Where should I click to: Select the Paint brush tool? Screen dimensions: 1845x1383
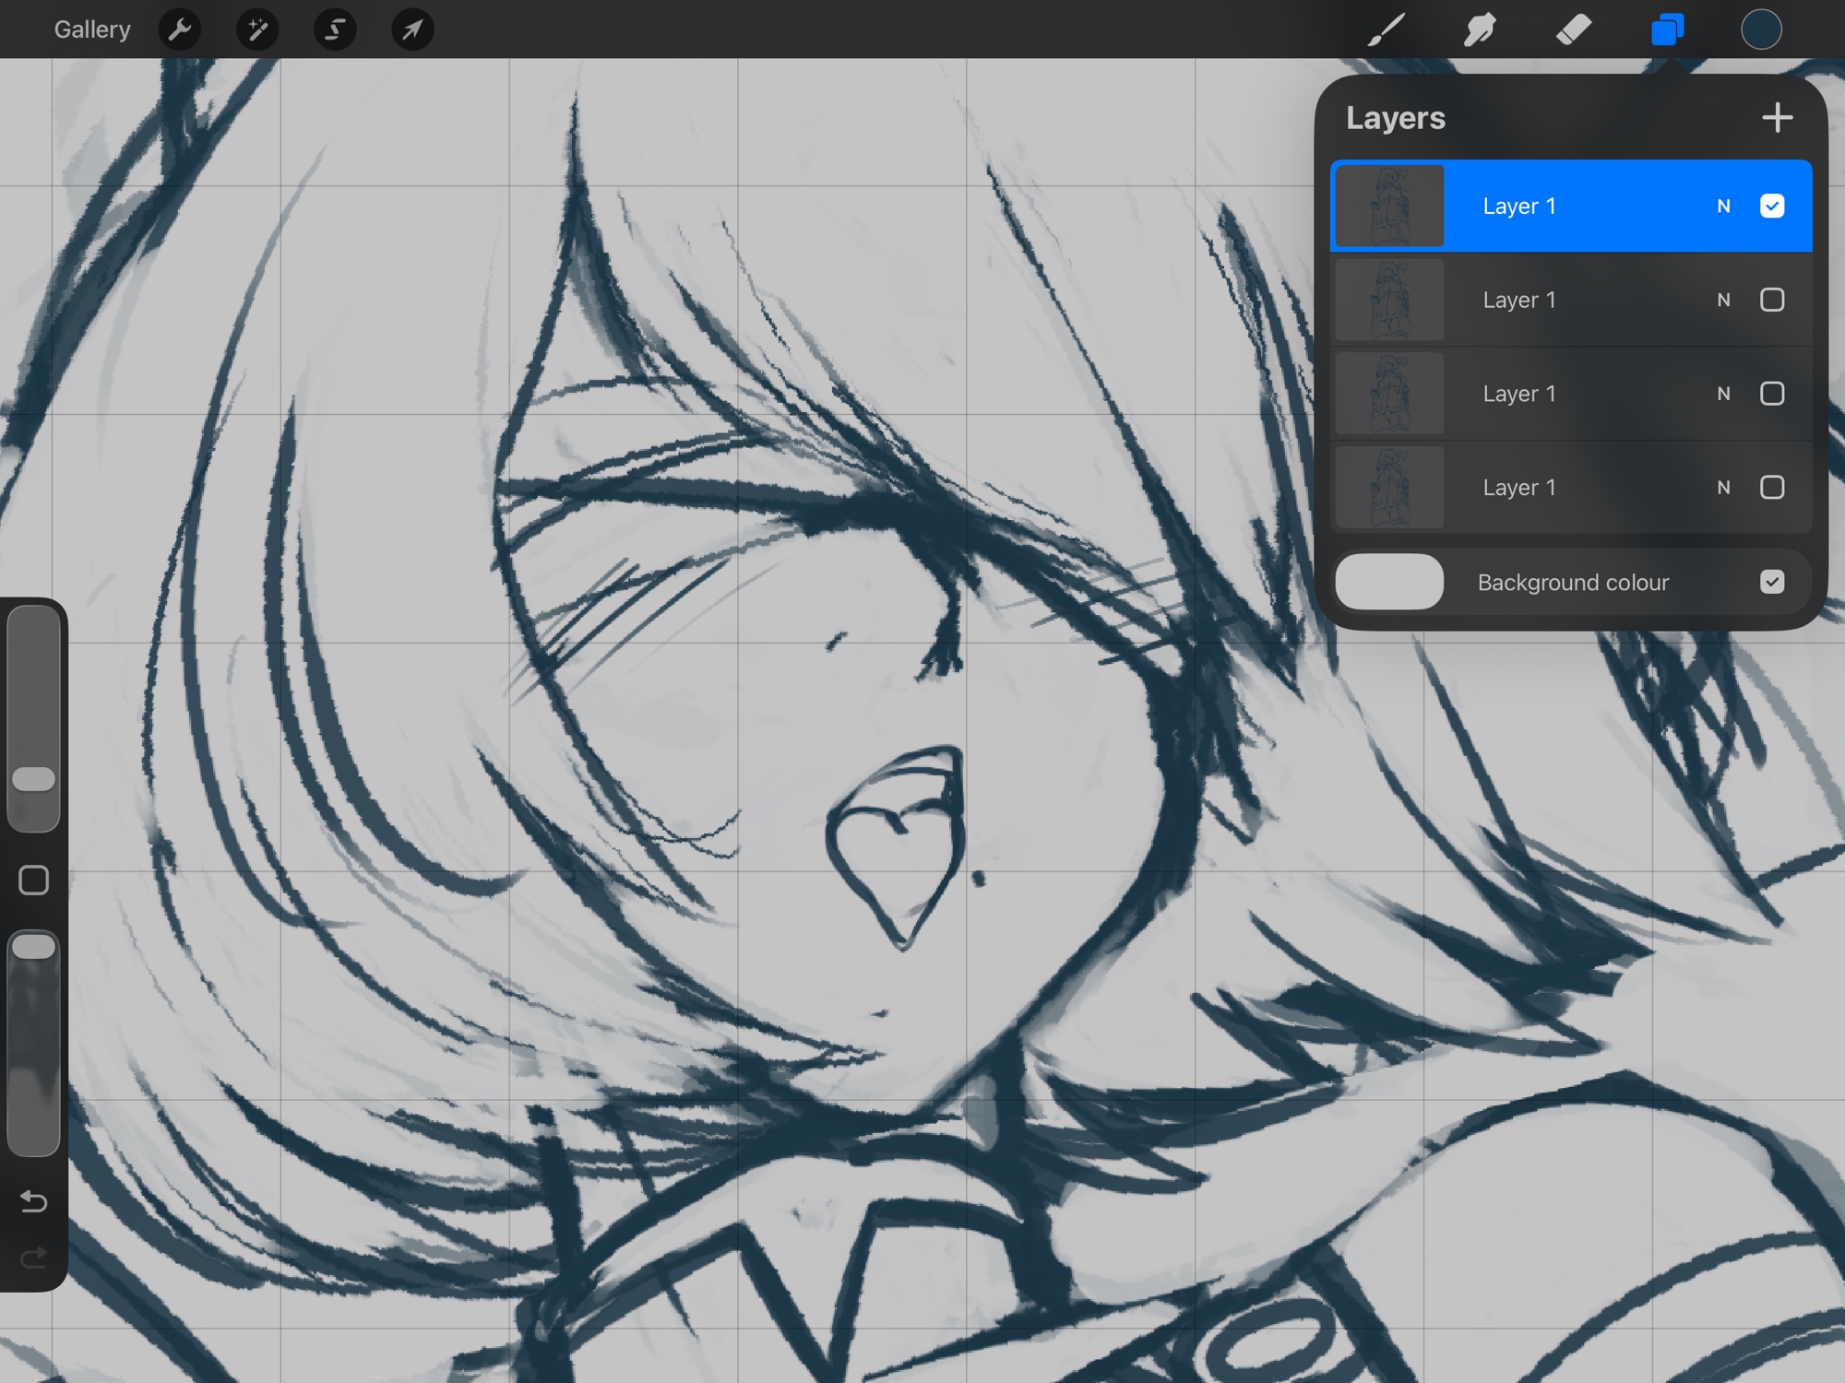click(x=1386, y=30)
